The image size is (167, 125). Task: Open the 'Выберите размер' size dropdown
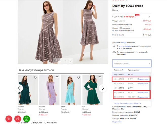click(132, 63)
